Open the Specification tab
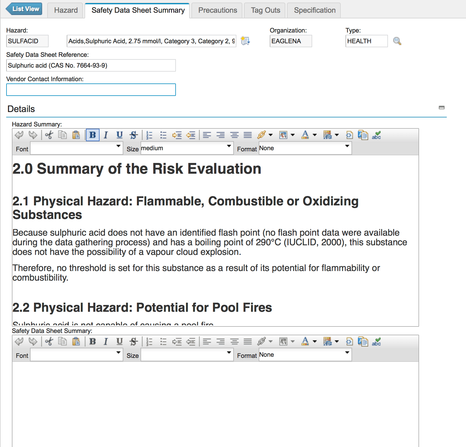The height and width of the screenshot is (447, 466). [314, 10]
